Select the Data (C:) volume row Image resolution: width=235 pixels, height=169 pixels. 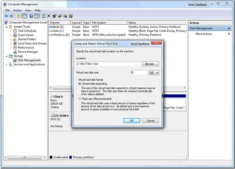(x=117, y=31)
